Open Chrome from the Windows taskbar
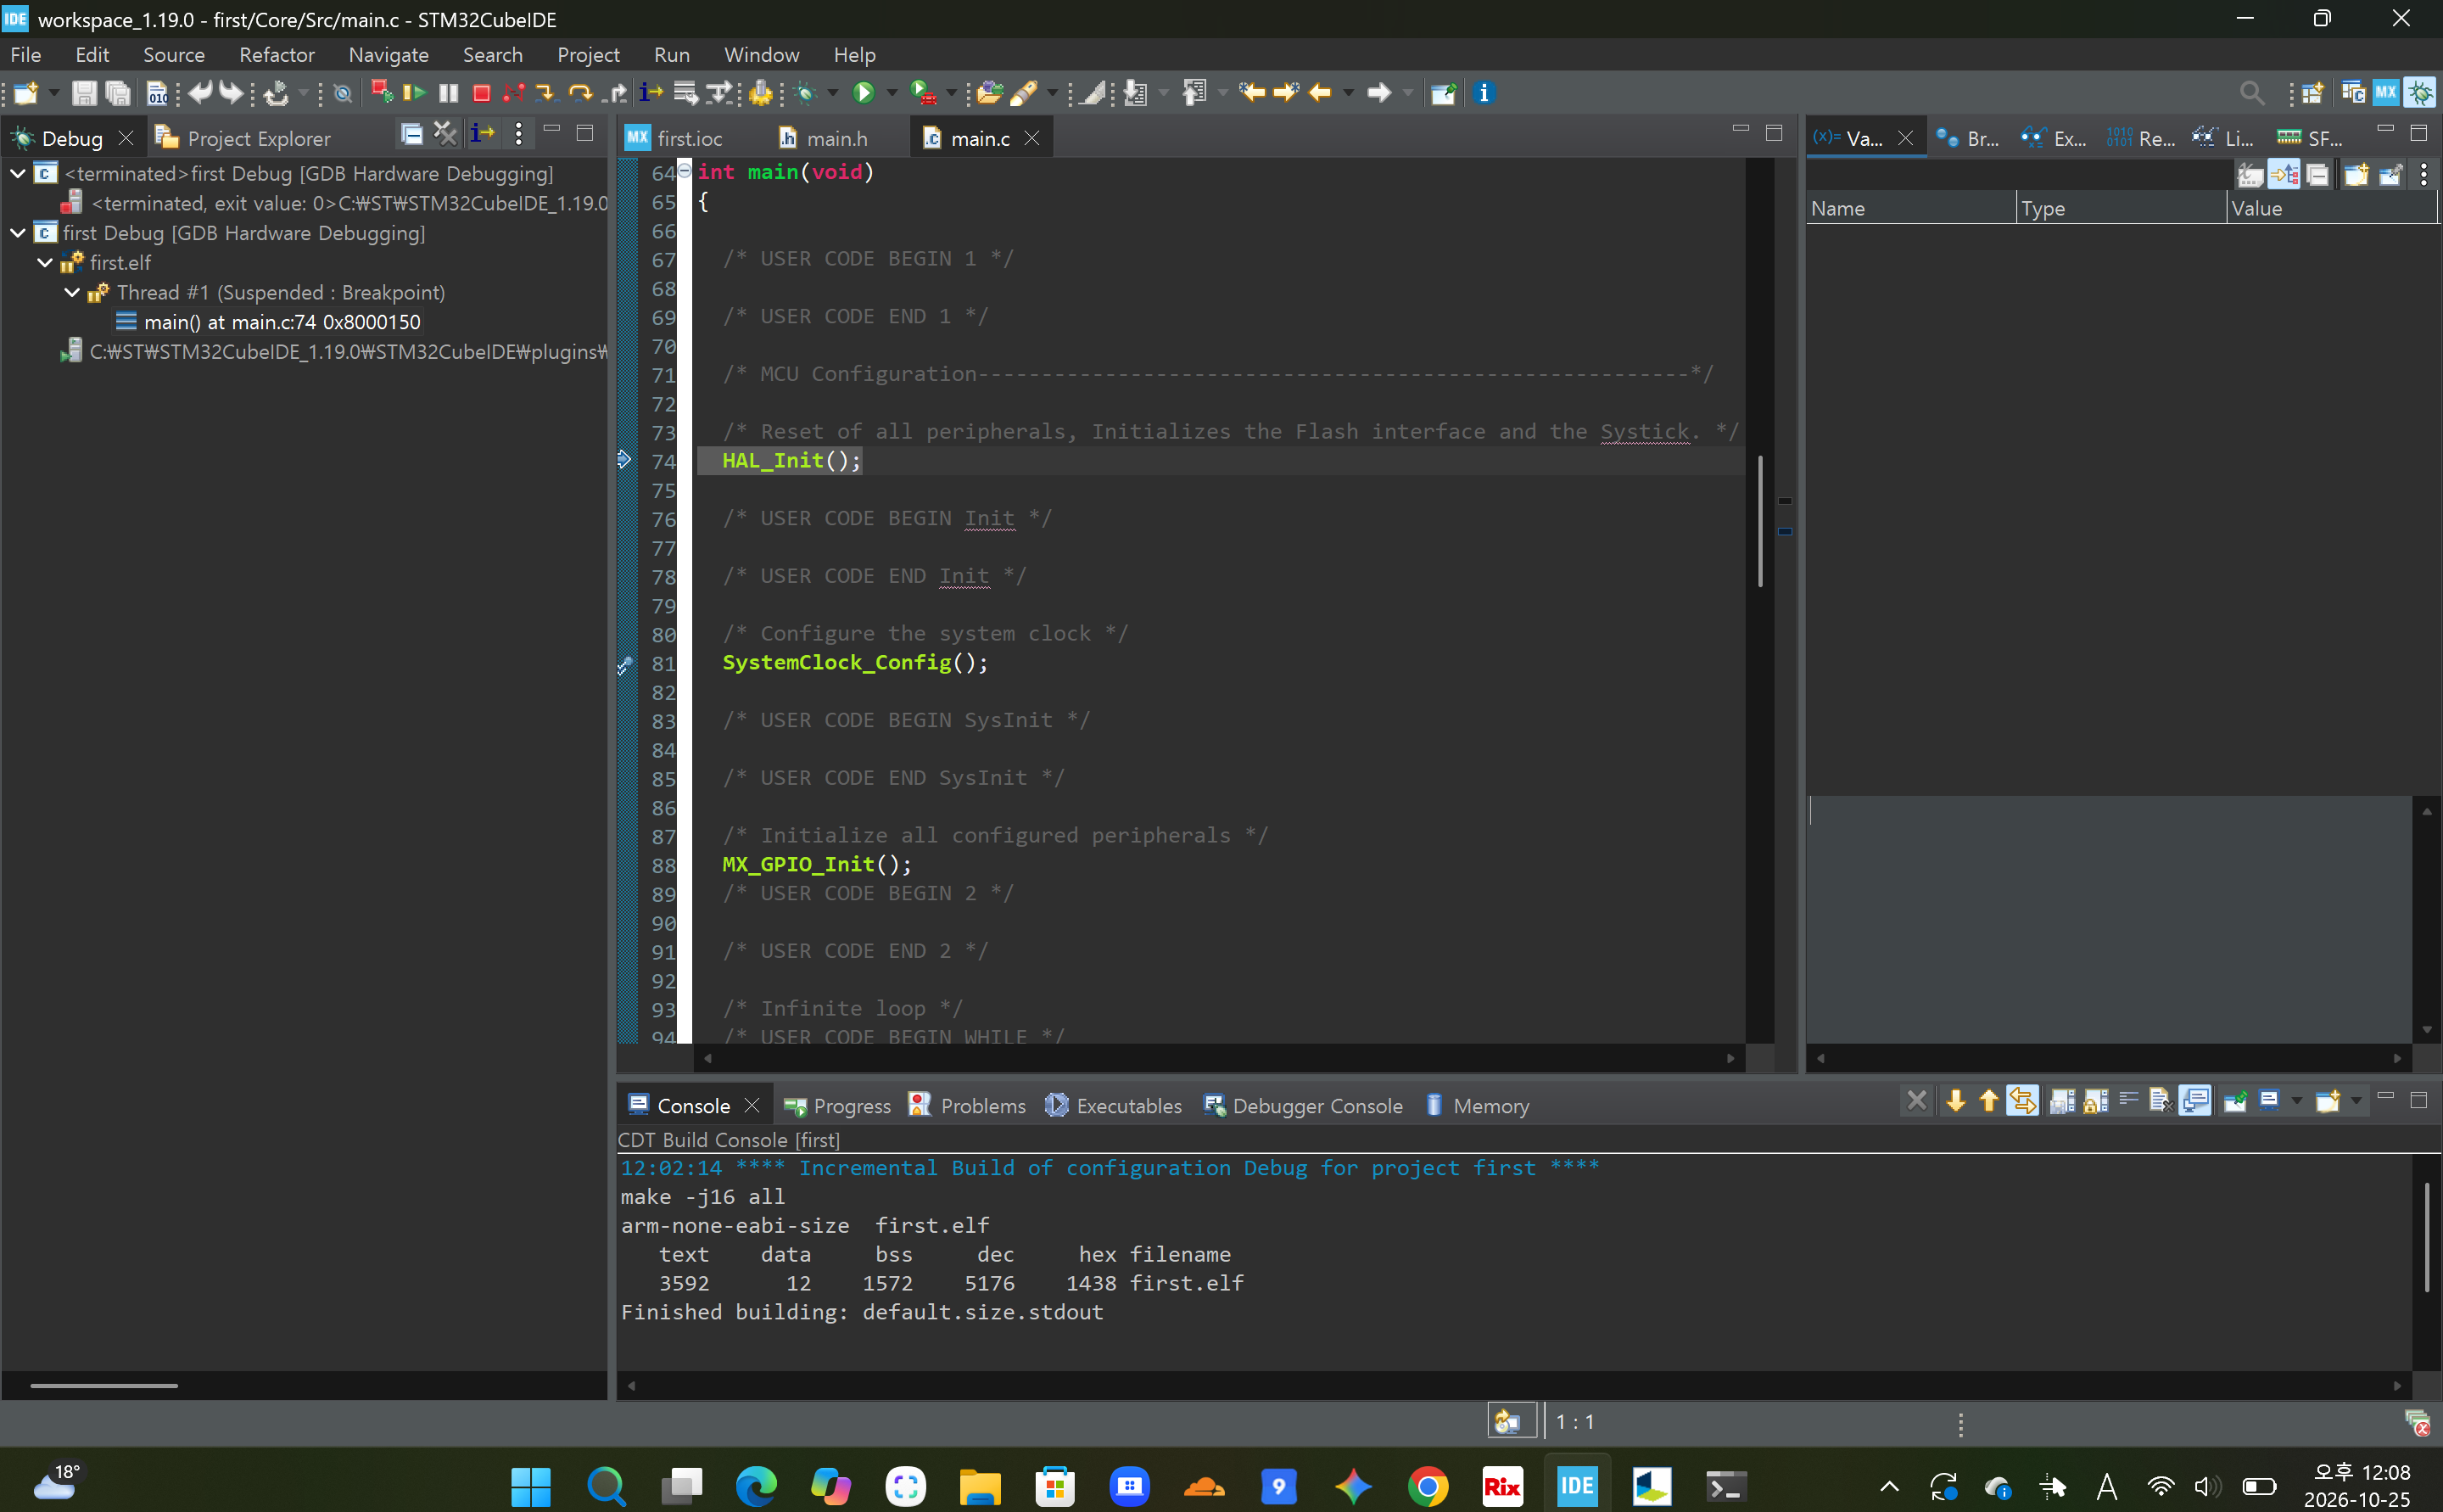This screenshot has width=2443, height=1512. pos(1428,1486)
